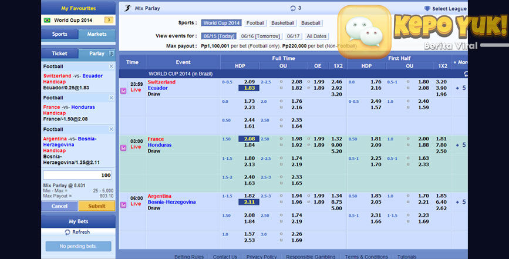Viewport: 509px width, 259px height.
Task: Click the Brazil flag World Cup 2014 favourite
Action: [x=48, y=20]
